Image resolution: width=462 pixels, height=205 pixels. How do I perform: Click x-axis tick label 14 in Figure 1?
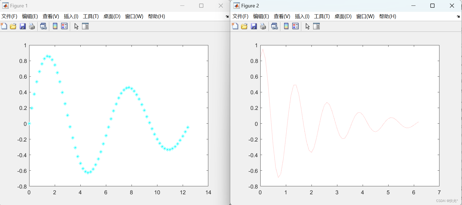pyautogui.click(x=208, y=192)
